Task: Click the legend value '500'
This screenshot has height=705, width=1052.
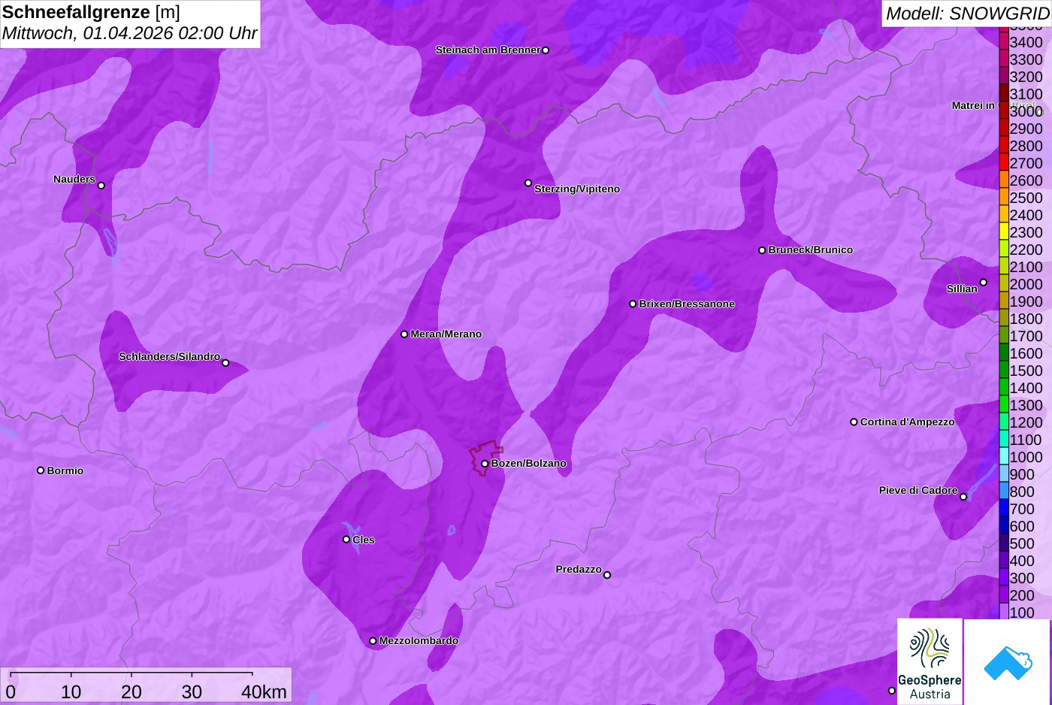Action: (x=1022, y=543)
